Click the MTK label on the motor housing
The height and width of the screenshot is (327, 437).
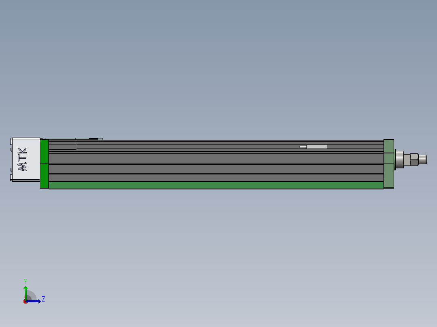(22, 159)
